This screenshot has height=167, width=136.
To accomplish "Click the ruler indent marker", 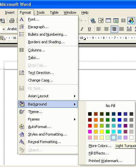I will tap(4, 38).
